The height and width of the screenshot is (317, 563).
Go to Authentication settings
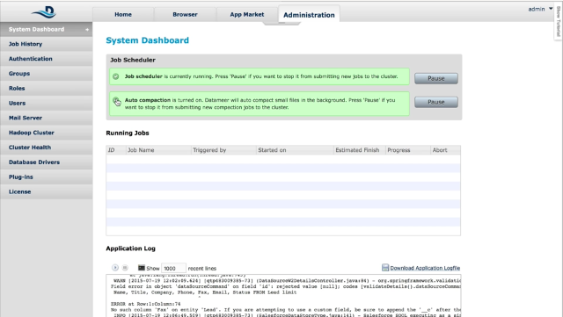pos(46,59)
